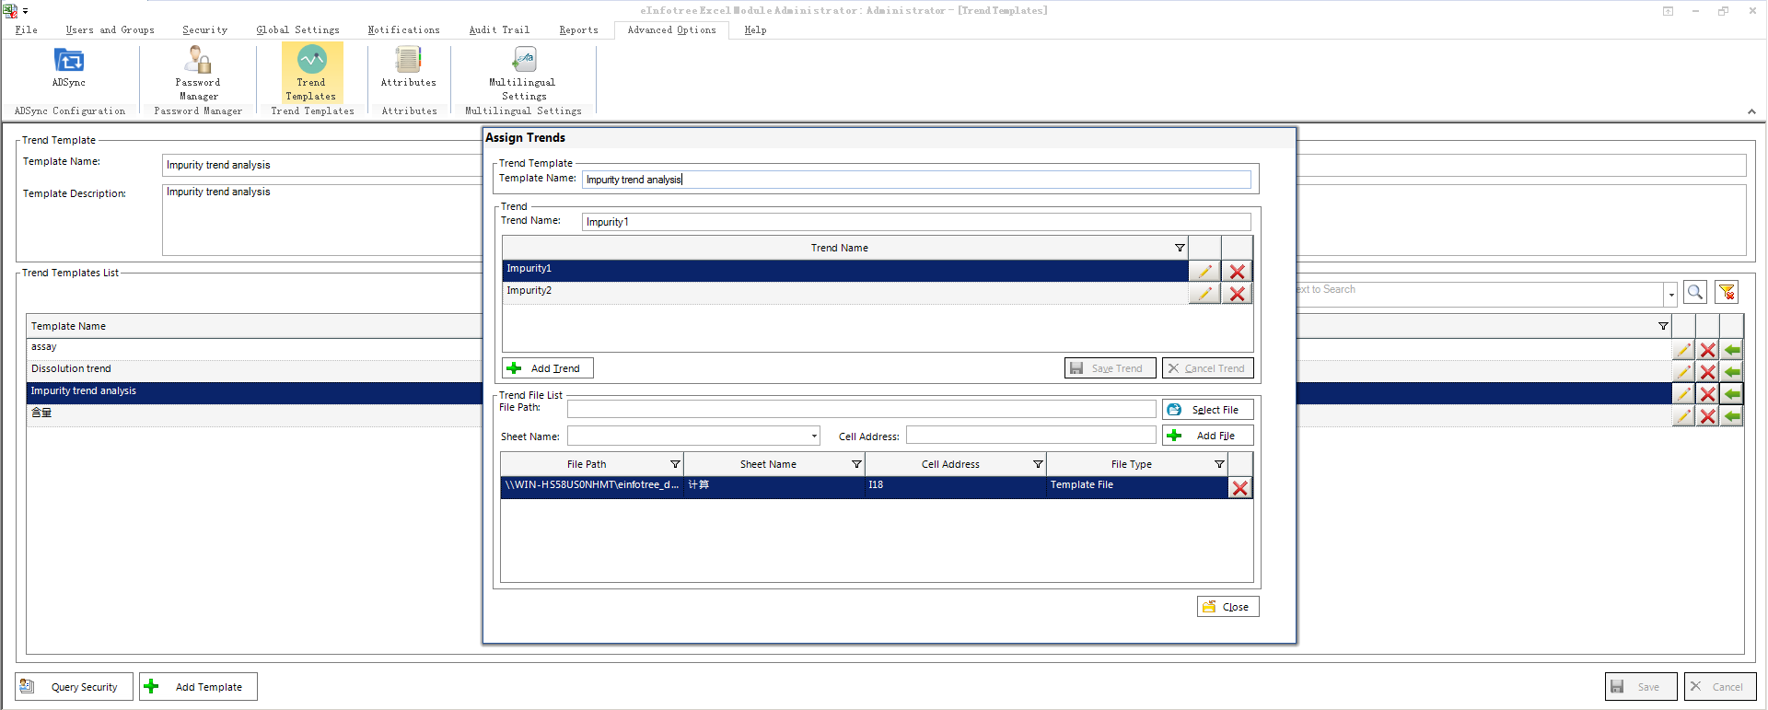Viewport: 1768px width, 710px height.
Task: Delete the Impurity2 trend row
Action: pos(1237,294)
